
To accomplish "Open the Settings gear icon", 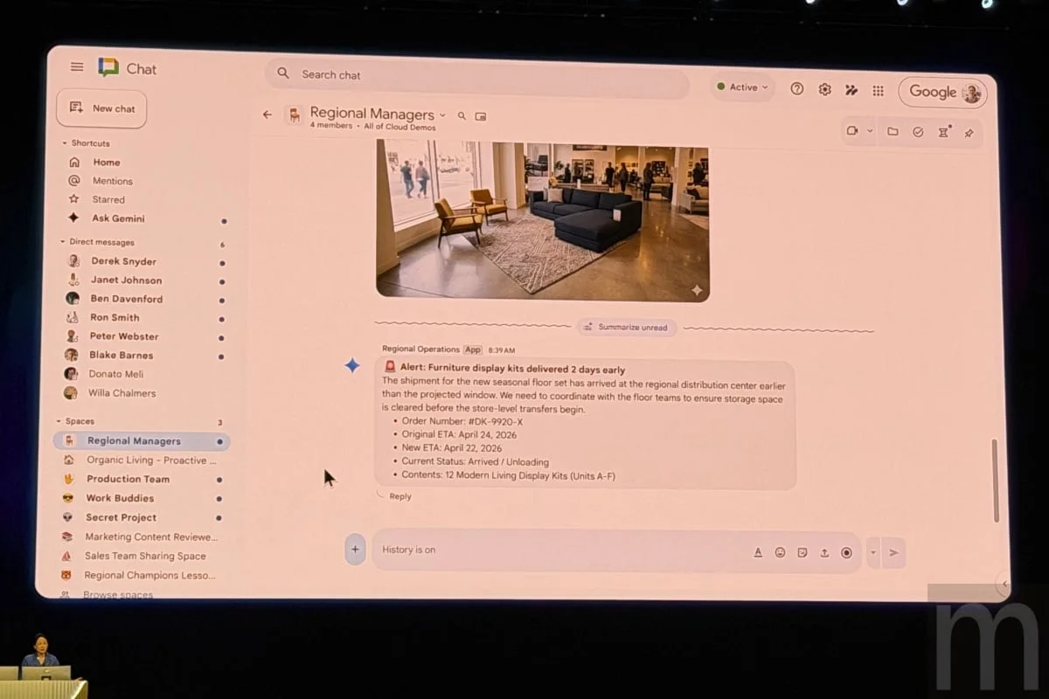I will pos(824,89).
